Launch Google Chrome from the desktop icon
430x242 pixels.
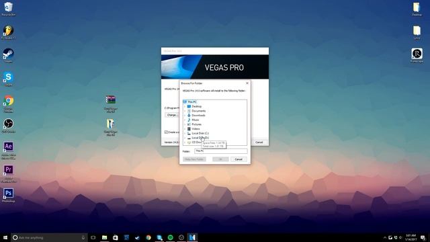coord(8,104)
